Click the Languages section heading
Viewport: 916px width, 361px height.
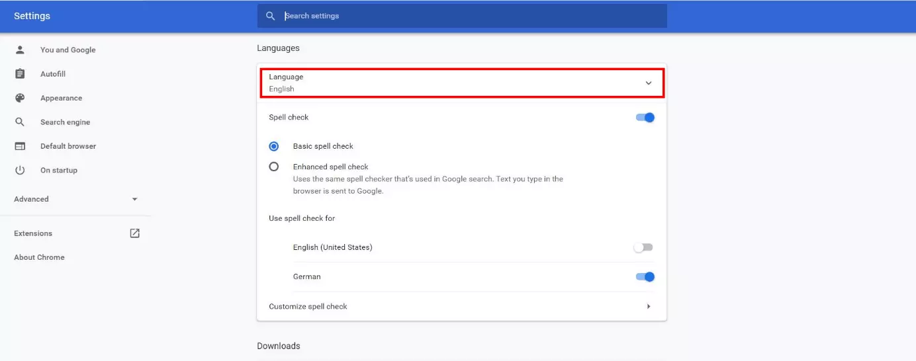coord(278,48)
